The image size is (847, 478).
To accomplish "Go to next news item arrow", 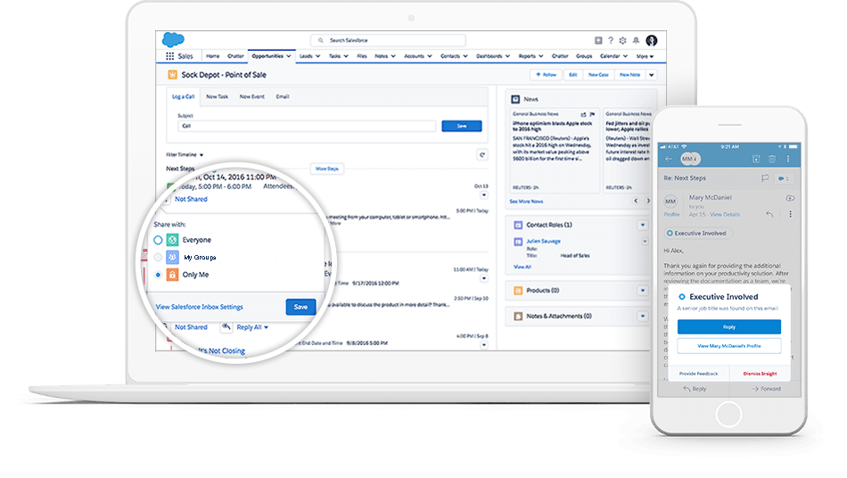I will (x=647, y=201).
